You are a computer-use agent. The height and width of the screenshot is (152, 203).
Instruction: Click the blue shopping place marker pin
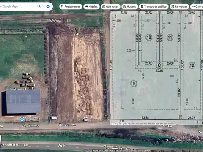click(x=22, y=119)
